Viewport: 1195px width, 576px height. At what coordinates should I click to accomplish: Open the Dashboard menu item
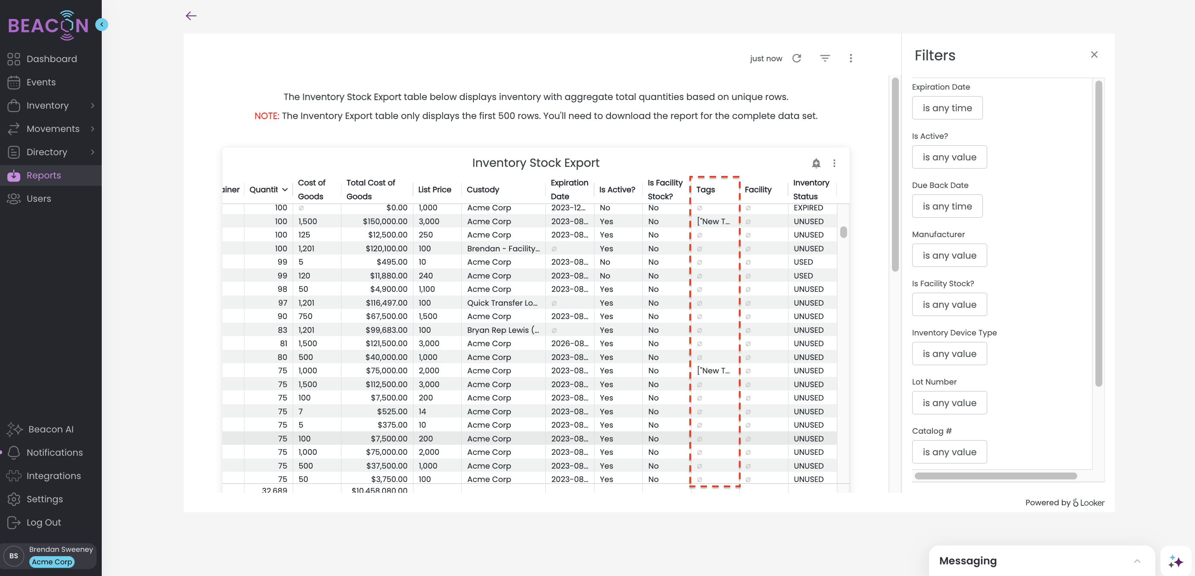point(51,59)
